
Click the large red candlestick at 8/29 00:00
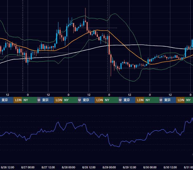tap(109, 45)
